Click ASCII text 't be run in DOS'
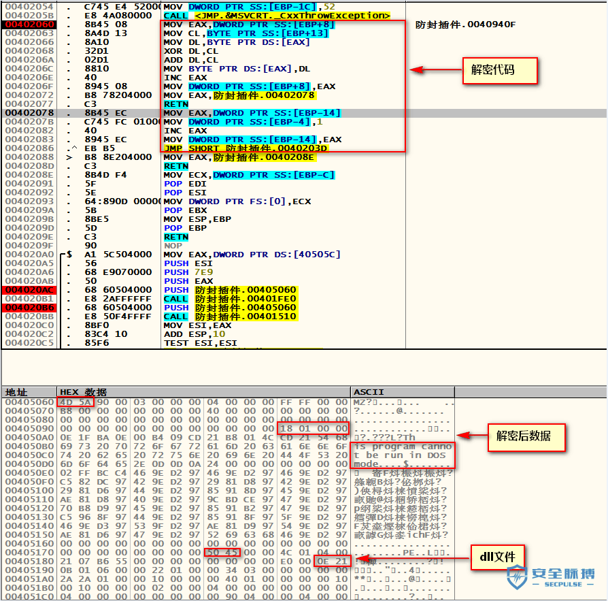The width and height of the screenshot is (608, 601). [399, 455]
